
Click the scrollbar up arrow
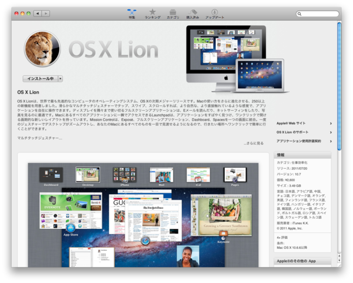pyautogui.click(x=339, y=256)
